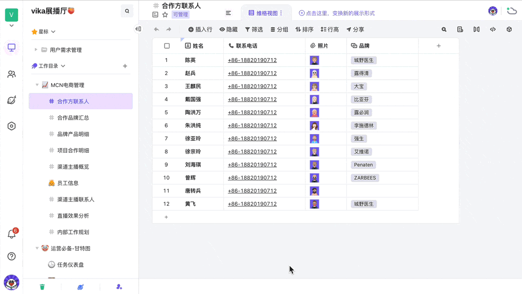Expand the 星标 favorites dropdown
Viewport: 522px width, 294px height.
53,32
